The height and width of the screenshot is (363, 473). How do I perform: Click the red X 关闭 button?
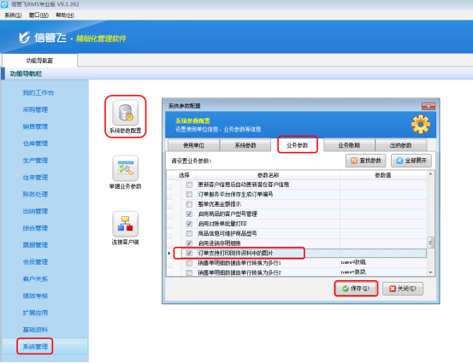[403, 289]
